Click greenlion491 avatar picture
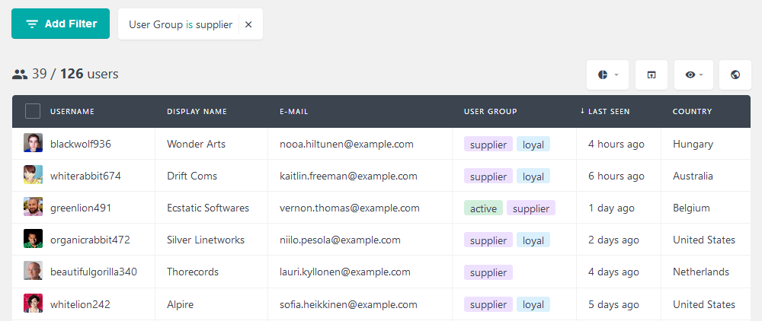Image resolution: width=762 pixels, height=321 pixels. (33, 207)
